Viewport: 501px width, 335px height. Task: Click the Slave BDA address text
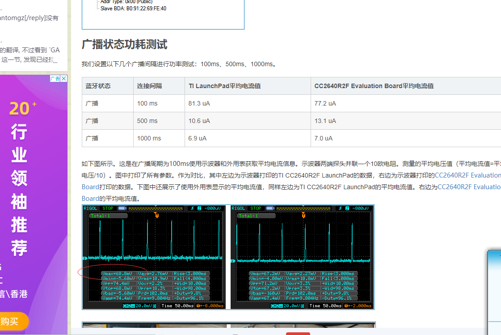pyautogui.click(x=133, y=8)
